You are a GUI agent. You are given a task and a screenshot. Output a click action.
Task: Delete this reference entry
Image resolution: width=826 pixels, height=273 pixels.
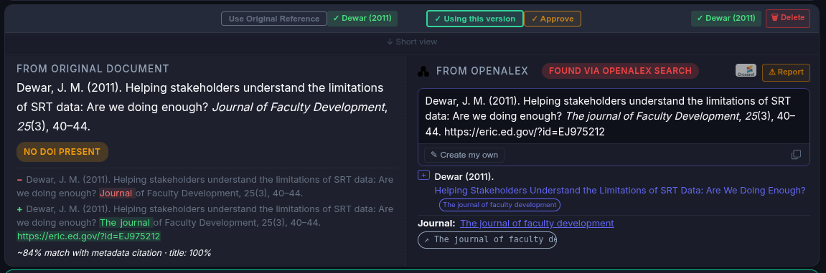click(787, 18)
